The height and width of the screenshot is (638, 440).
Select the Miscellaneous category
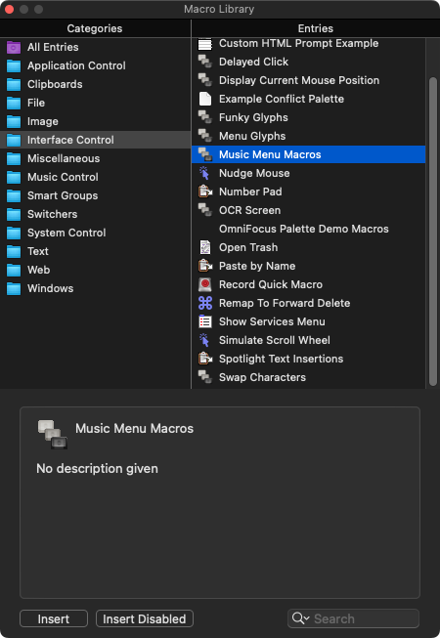point(95,158)
